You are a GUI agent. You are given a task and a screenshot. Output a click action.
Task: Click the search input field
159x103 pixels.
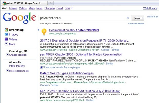[85, 18]
